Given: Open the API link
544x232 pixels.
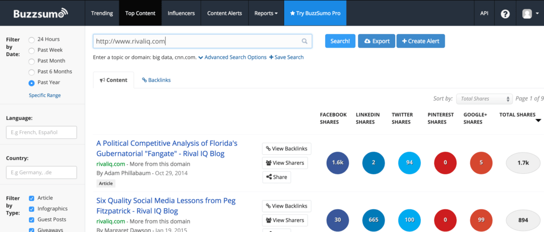Looking at the screenshot, I should 484,13.
